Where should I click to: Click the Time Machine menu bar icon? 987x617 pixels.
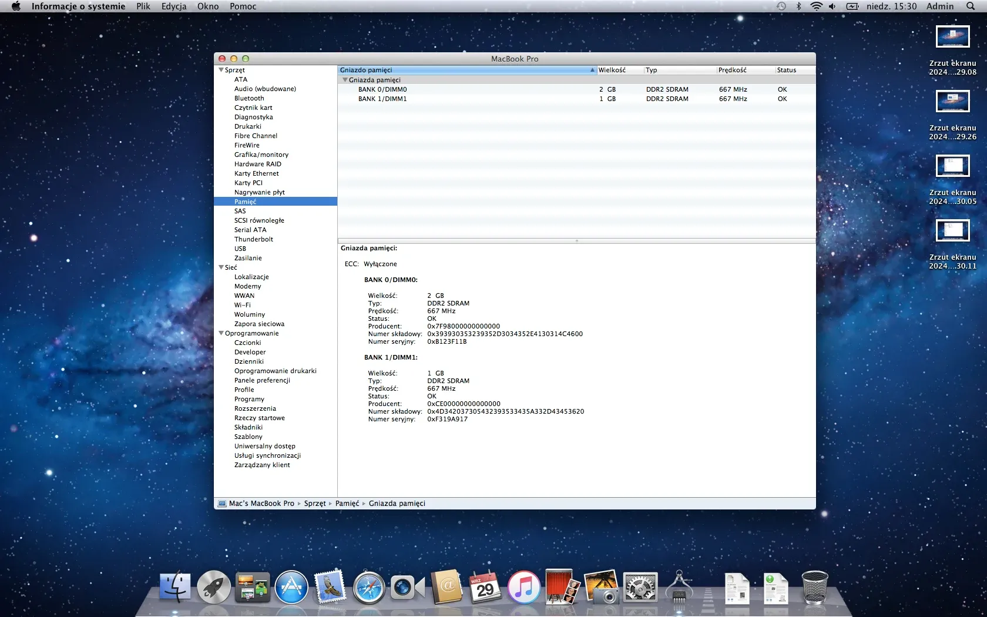point(781,6)
